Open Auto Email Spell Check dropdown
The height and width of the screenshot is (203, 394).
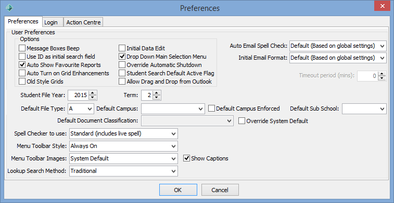pyautogui.click(x=338, y=46)
